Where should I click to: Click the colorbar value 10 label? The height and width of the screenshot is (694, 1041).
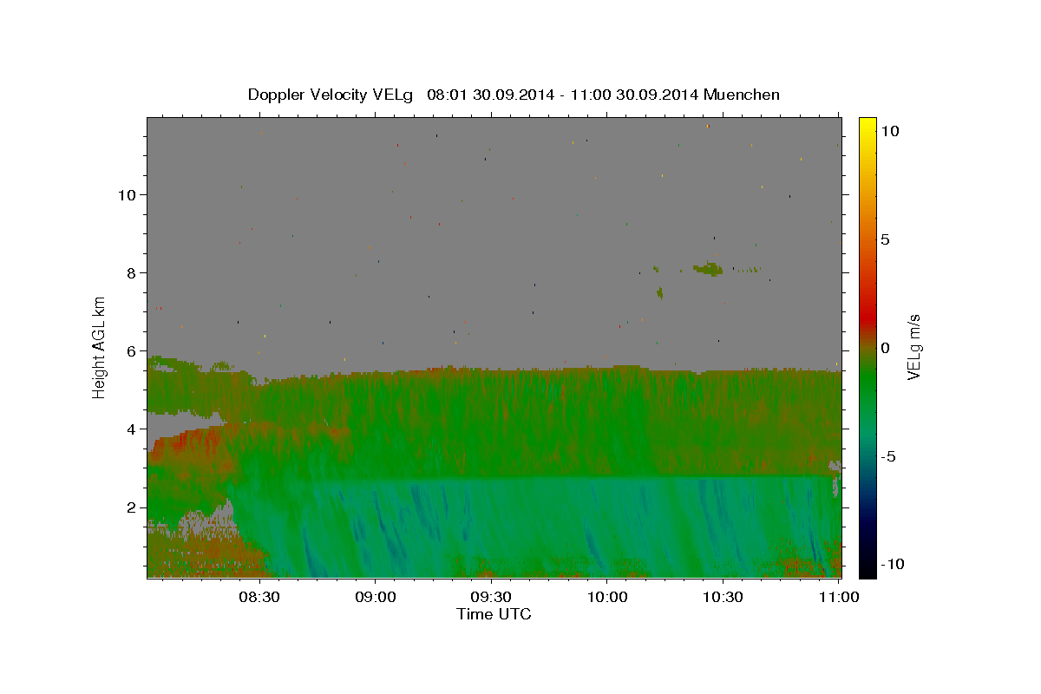coord(889,131)
